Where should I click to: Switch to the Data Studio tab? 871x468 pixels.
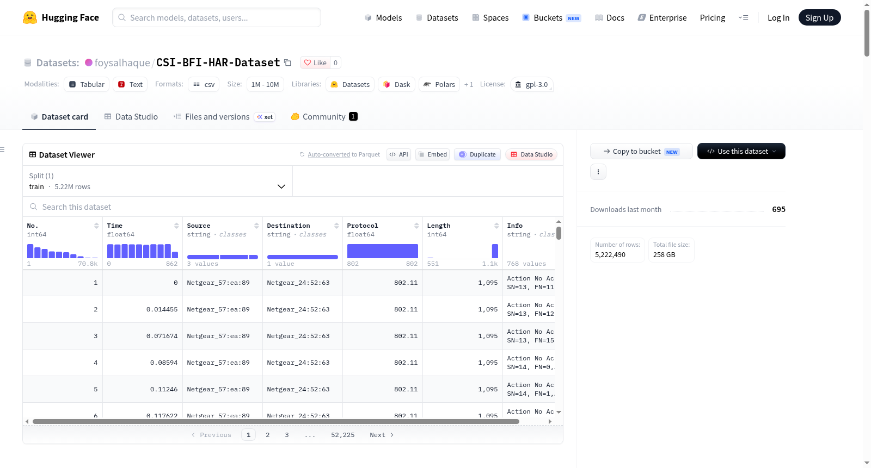[131, 117]
